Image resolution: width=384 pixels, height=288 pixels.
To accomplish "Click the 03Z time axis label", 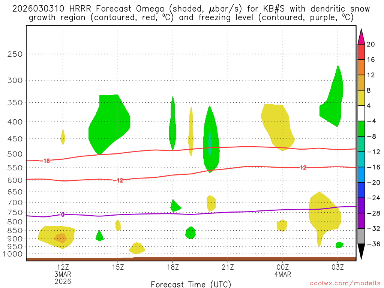I will pyautogui.click(x=338, y=267).
